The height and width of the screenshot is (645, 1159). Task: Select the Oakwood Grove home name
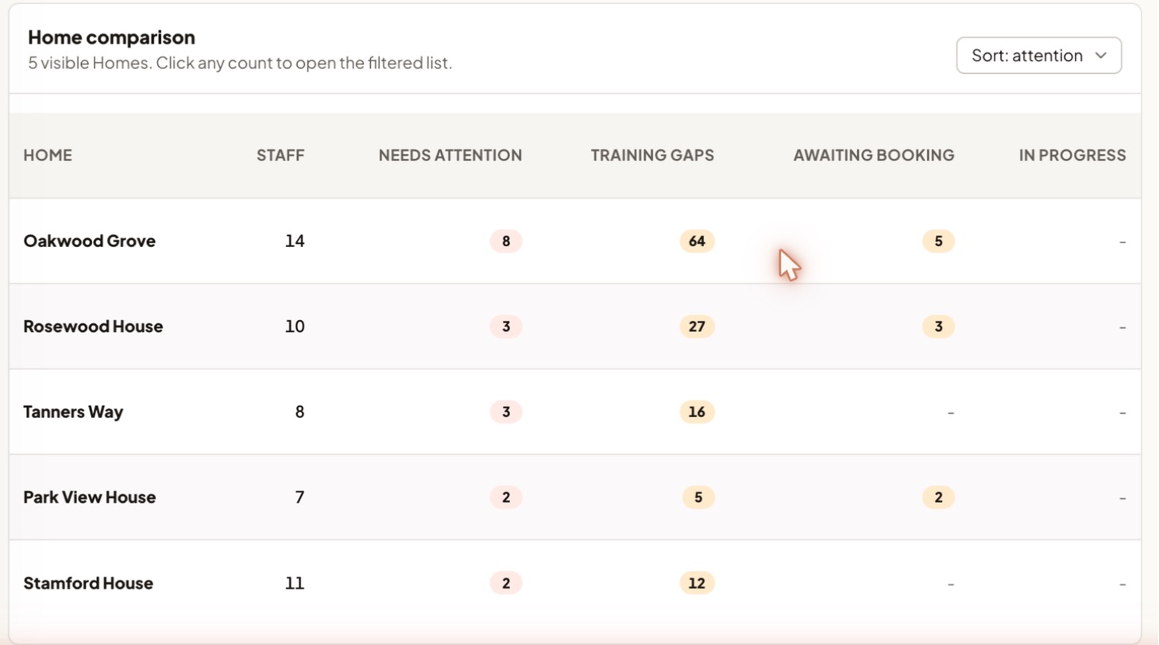pyautogui.click(x=90, y=241)
